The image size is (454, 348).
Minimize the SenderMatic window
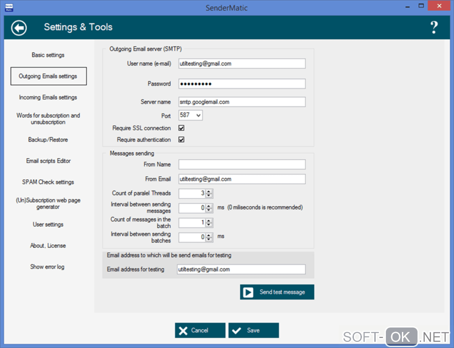pos(408,6)
